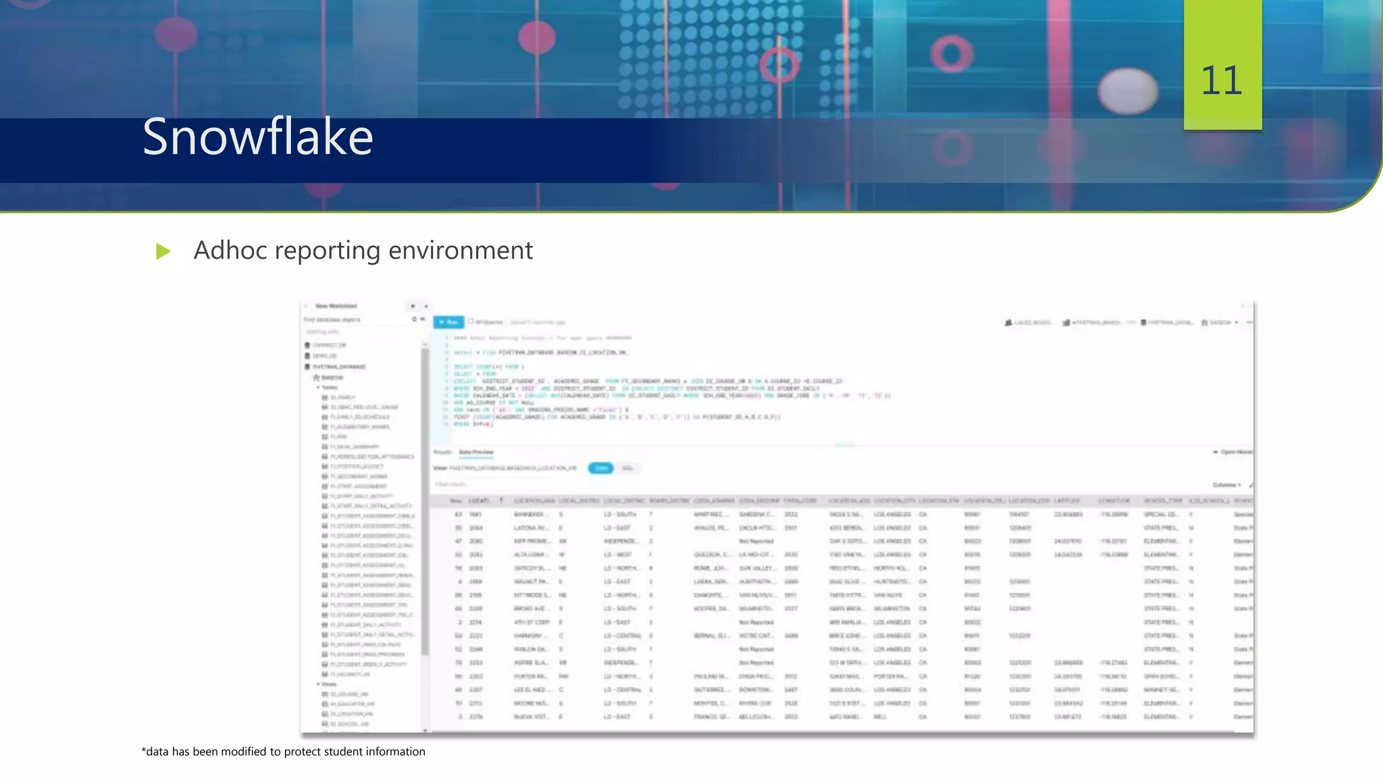This screenshot has height=778, width=1383.
Task: Click the LOCATION_CITY column header
Action: (895, 500)
